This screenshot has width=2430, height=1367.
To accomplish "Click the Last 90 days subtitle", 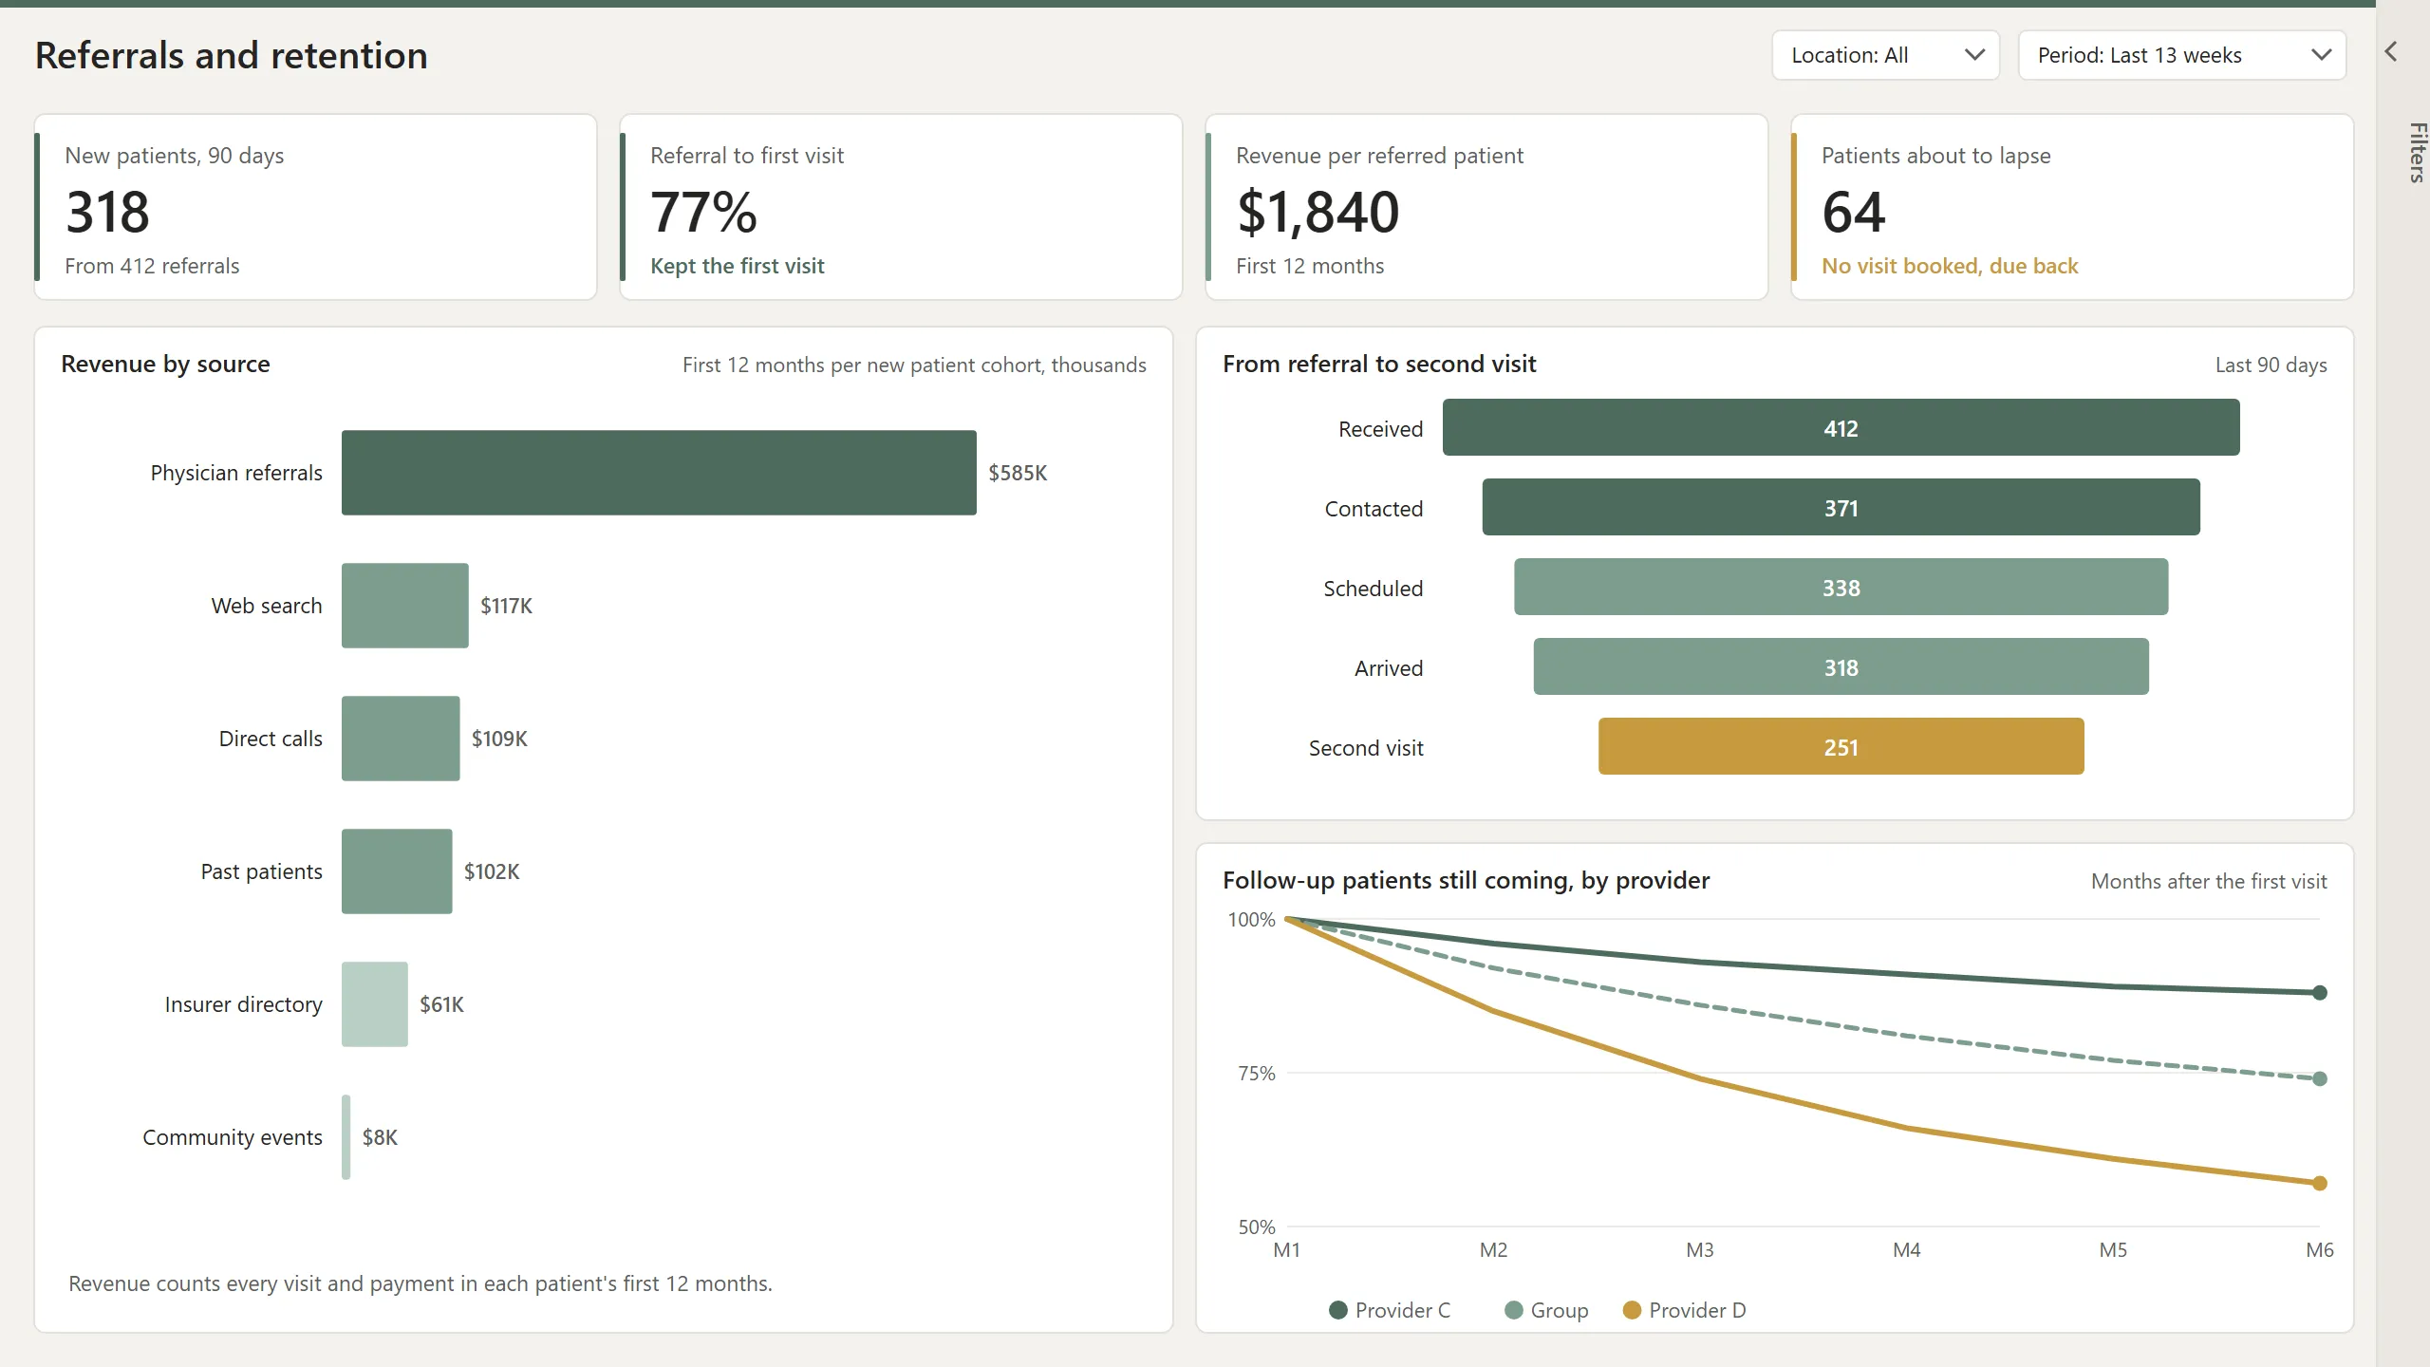I will pos(2271,365).
